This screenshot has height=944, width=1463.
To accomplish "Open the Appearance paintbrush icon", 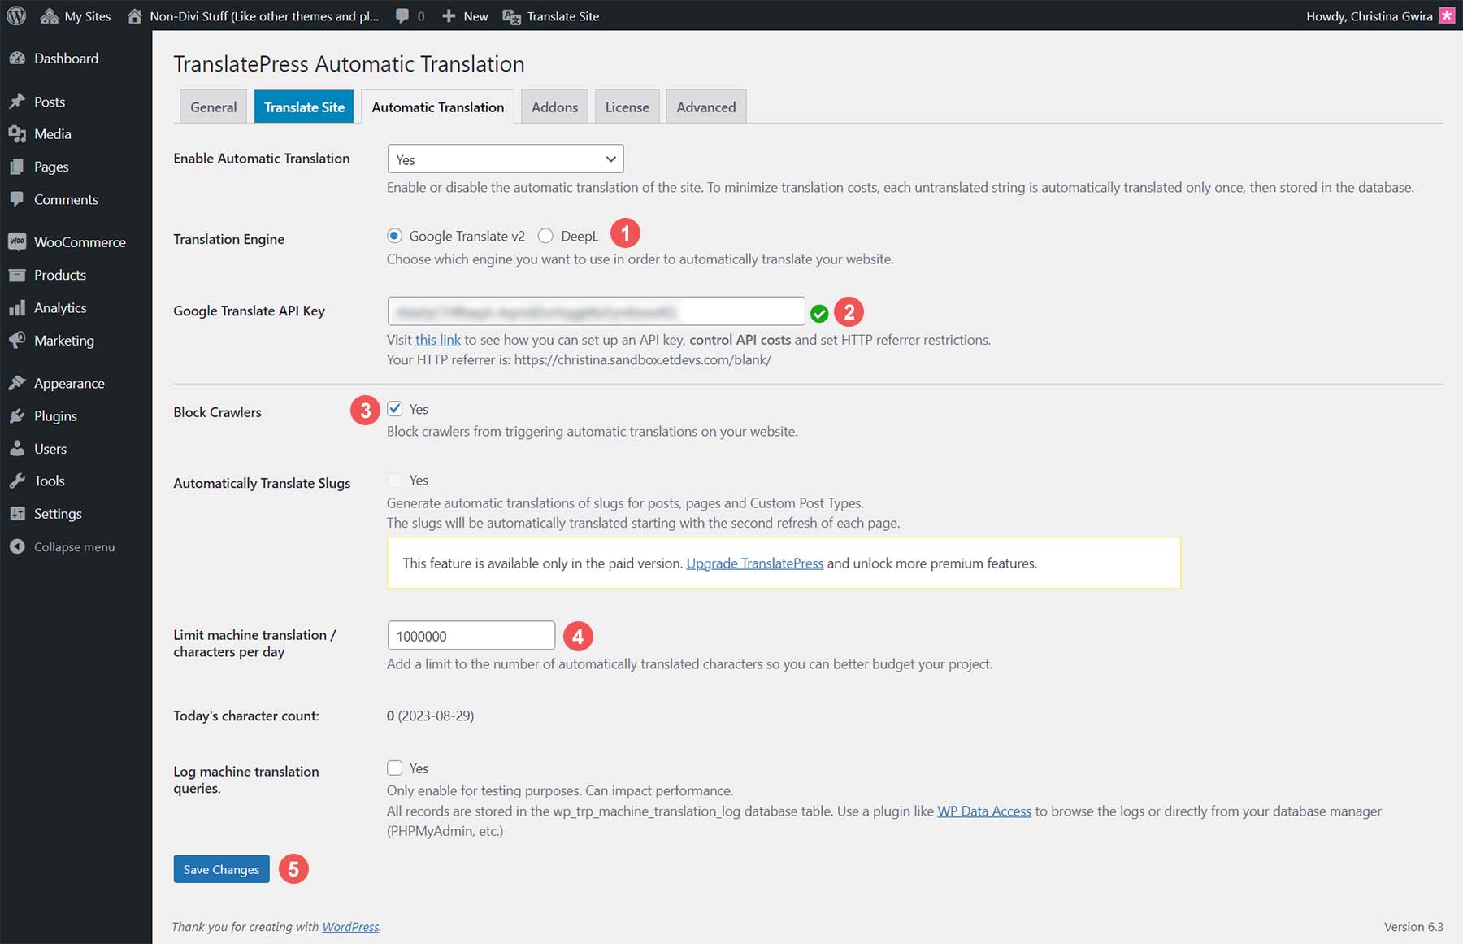I will pos(17,383).
